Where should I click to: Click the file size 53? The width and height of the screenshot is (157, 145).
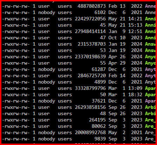(103, 50)
